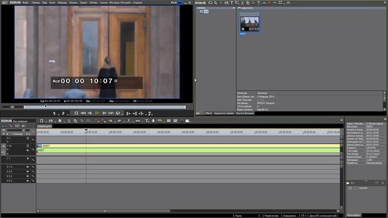Open voice-over microphone tool
Screen dimensions: 388x218
tap(153, 121)
